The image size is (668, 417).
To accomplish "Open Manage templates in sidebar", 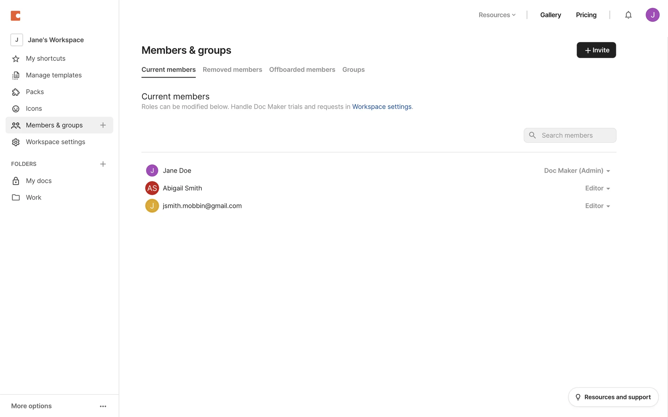I will coord(54,75).
